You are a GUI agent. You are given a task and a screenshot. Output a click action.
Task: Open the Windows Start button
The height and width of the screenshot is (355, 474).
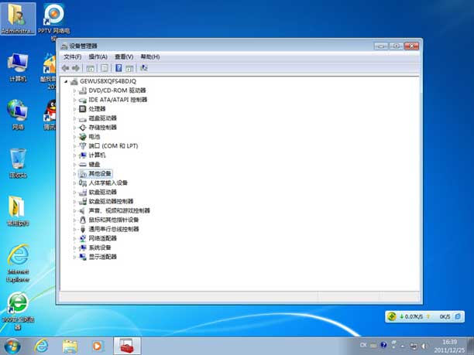[12, 346]
